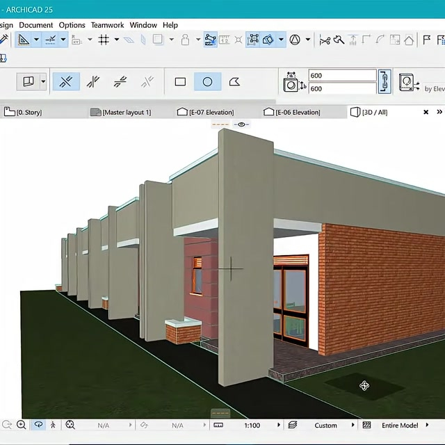445x445 pixels.
Task: Expand the 1:100 scale dropdown
Action: [279, 425]
